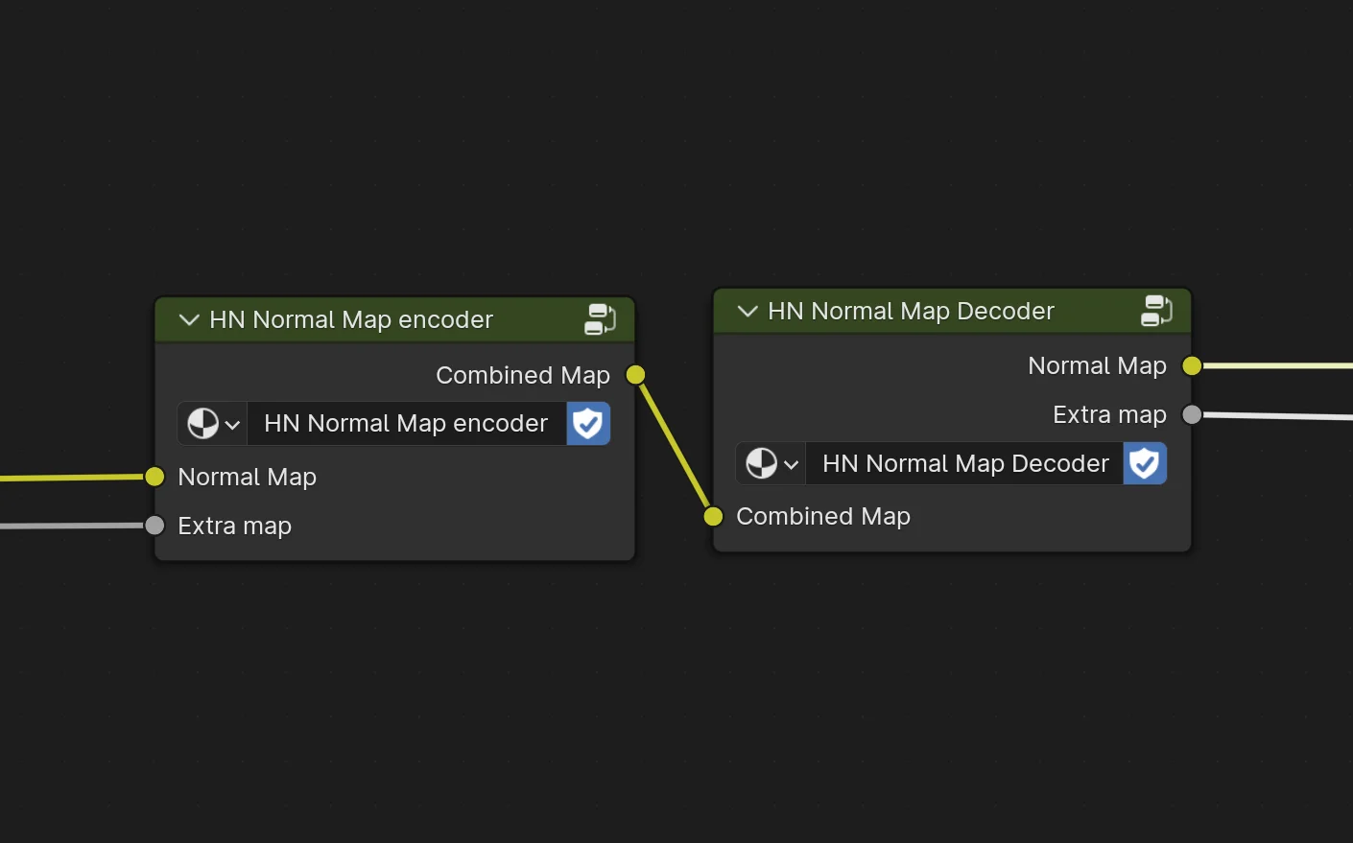
Task: Enable fake user shield on encoder node group
Action: tap(587, 423)
